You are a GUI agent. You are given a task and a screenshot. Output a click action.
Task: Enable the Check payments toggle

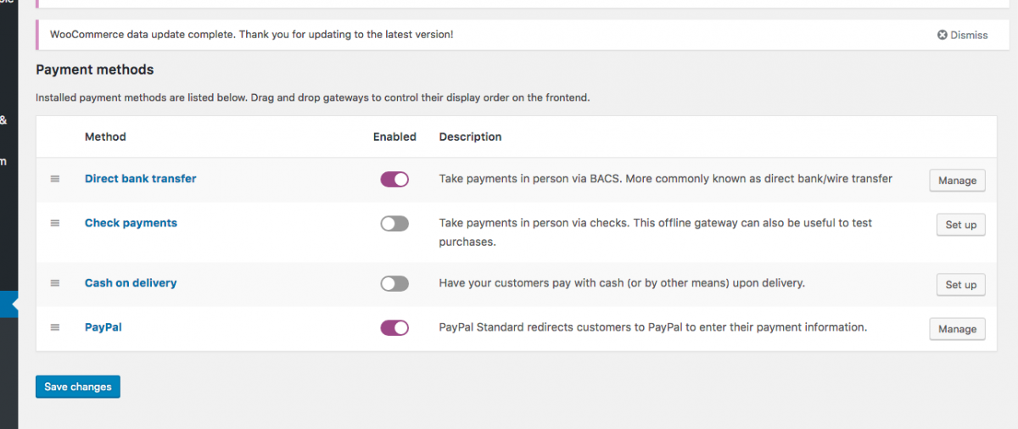pos(394,224)
